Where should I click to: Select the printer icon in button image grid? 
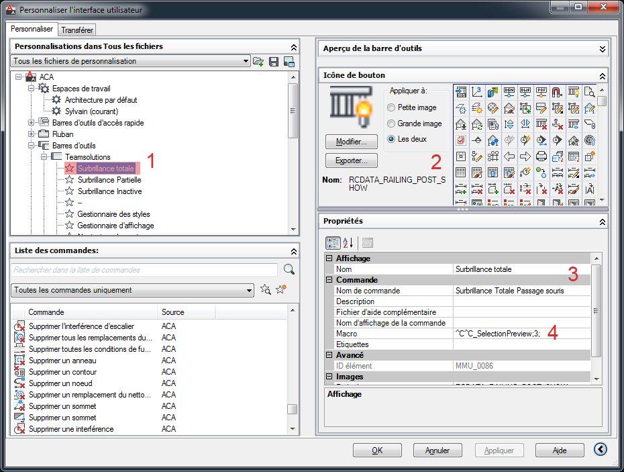click(541, 156)
